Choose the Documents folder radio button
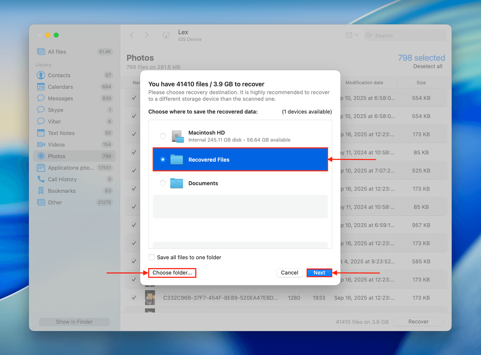This screenshot has height=355, width=481. point(163,183)
